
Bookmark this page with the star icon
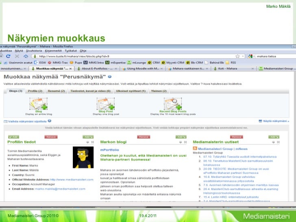point(237,56)
